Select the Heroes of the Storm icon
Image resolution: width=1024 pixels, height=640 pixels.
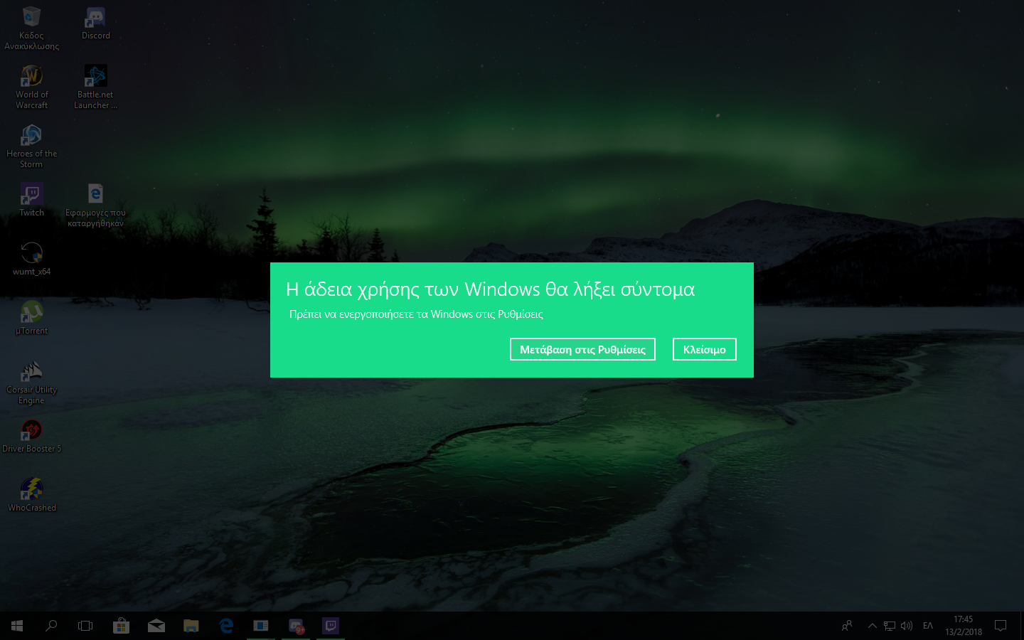pyautogui.click(x=32, y=146)
